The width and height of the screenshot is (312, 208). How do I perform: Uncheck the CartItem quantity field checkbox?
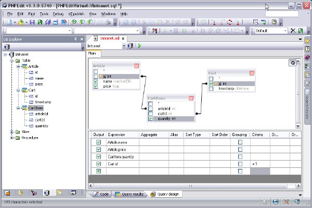pyautogui.click(x=151, y=119)
